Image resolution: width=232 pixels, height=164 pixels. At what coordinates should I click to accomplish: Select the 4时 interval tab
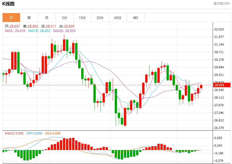(x=136, y=18)
